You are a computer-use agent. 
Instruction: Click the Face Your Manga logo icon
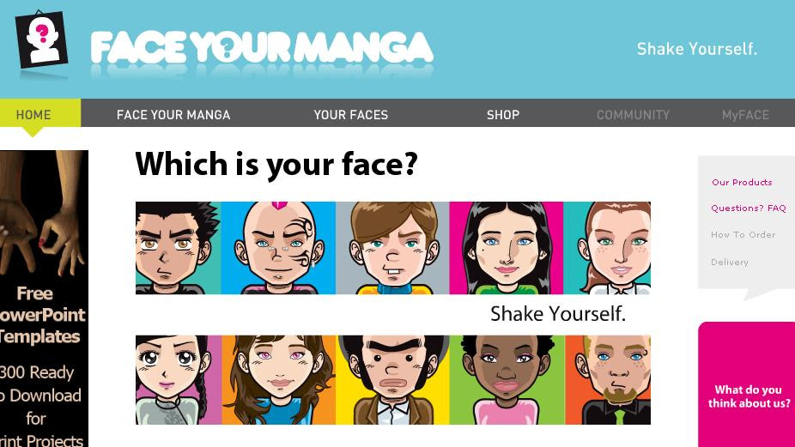41,39
